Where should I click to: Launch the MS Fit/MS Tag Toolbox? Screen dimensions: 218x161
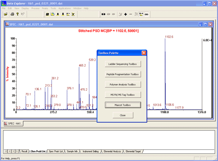pyautogui.click(x=123, y=95)
